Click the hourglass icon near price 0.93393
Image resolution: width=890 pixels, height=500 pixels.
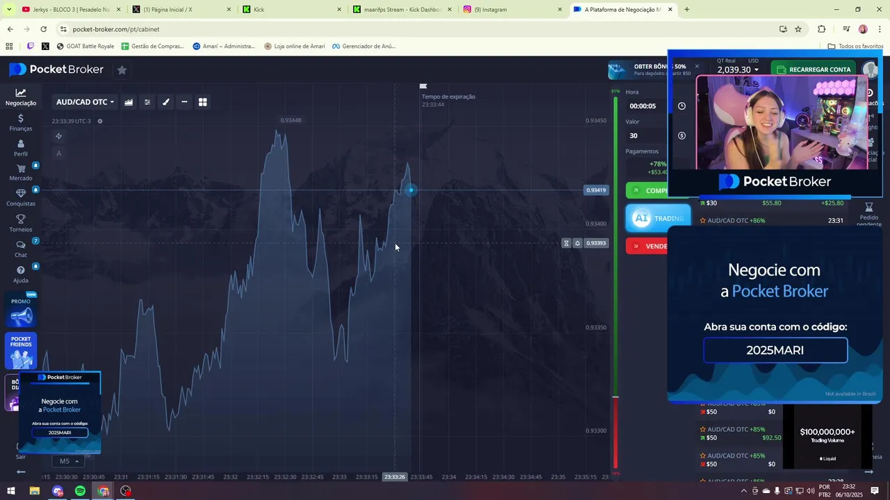(x=567, y=243)
